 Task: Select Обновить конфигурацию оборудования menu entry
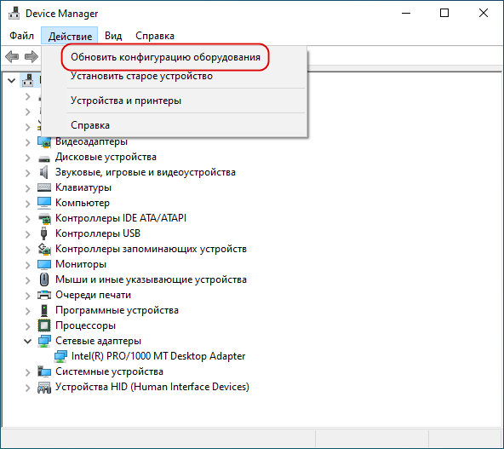pos(165,57)
